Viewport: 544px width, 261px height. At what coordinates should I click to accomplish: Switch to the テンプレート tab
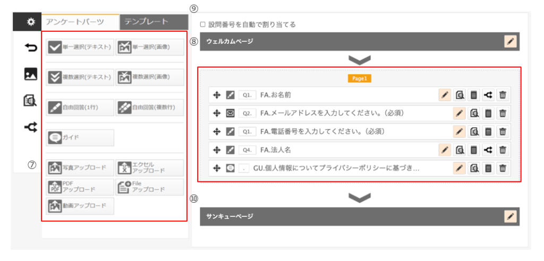point(154,22)
